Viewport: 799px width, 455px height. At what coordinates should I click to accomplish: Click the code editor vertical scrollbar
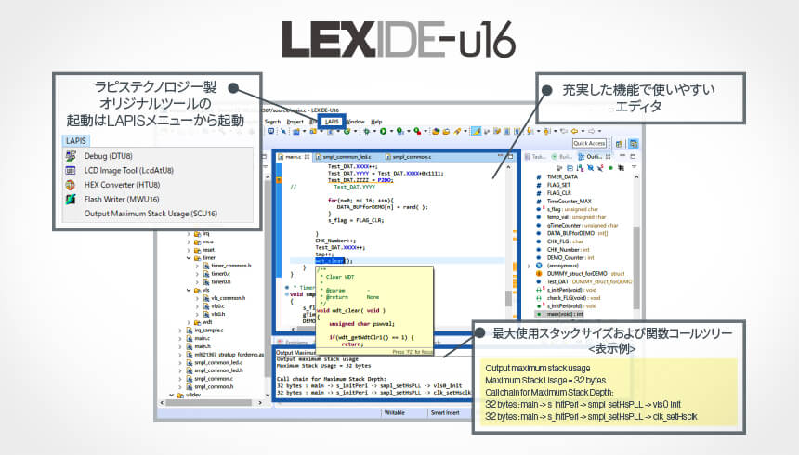click(508, 298)
